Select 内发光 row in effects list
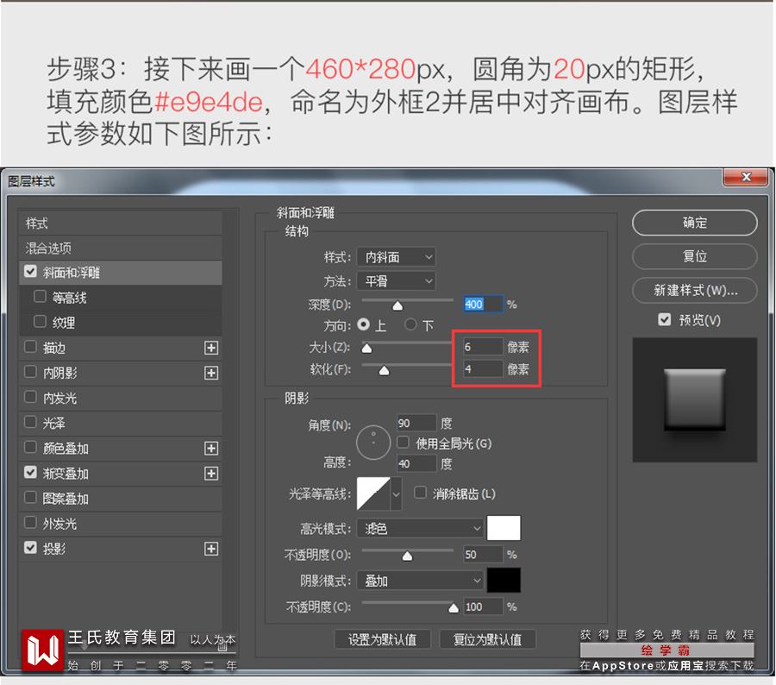The image size is (776, 685). (x=120, y=399)
